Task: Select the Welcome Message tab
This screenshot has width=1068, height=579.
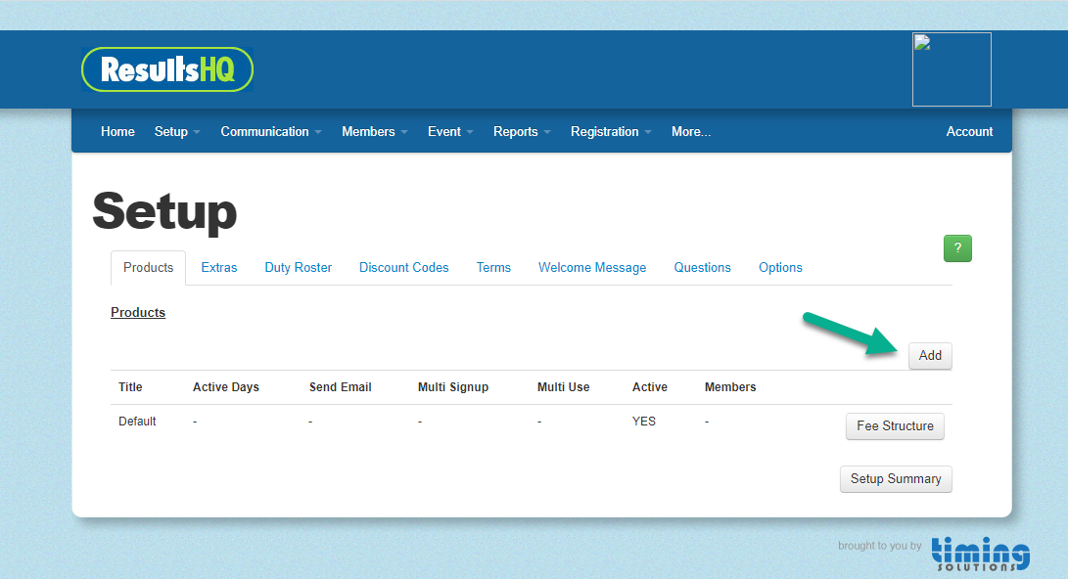Action: (x=592, y=267)
